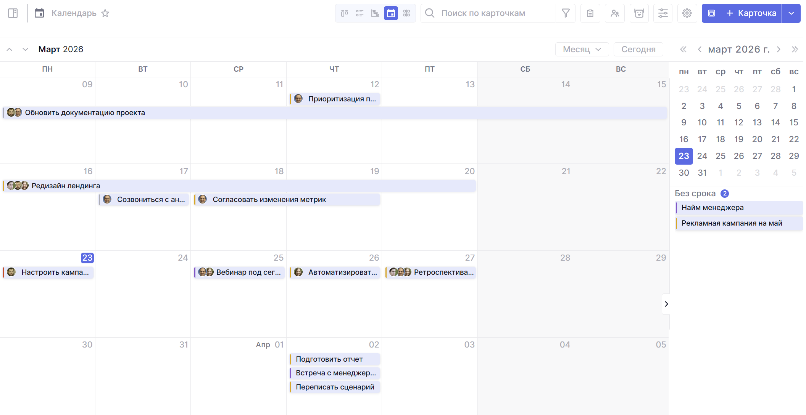This screenshot has width=806, height=415.
Task: Collapse the right side panel arrow
Action: click(x=666, y=304)
